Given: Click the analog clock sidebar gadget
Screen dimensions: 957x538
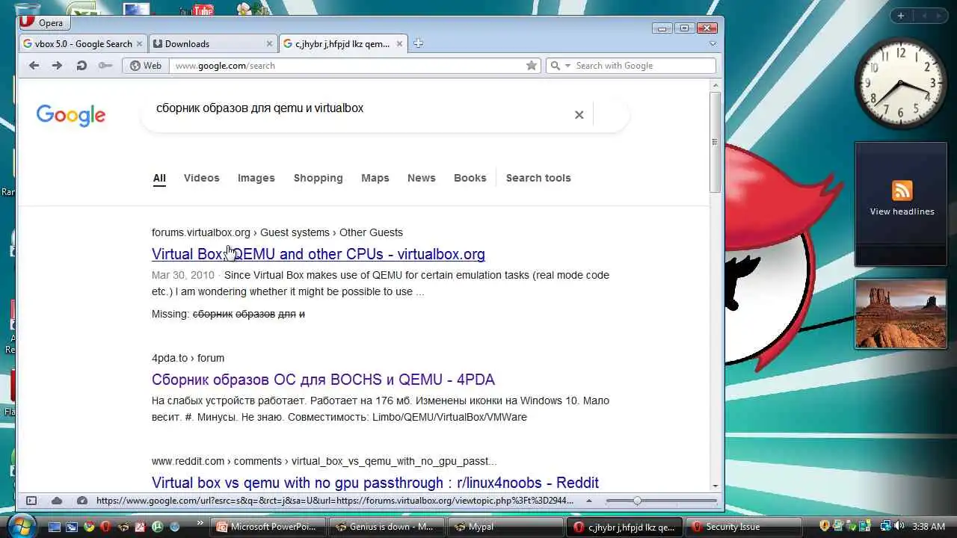Looking at the screenshot, I should pos(900,82).
